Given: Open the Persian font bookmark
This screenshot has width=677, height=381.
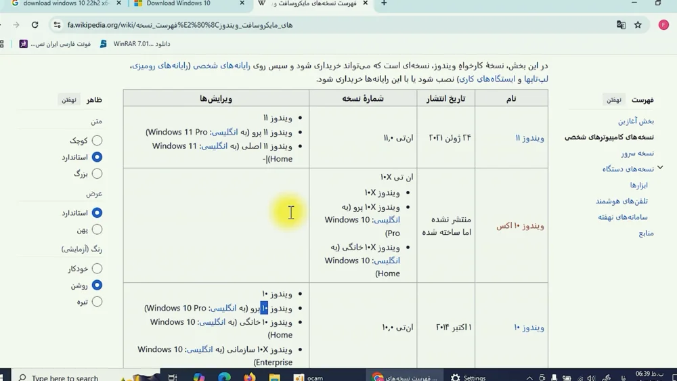Looking at the screenshot, I should click(x=55, y=44).
